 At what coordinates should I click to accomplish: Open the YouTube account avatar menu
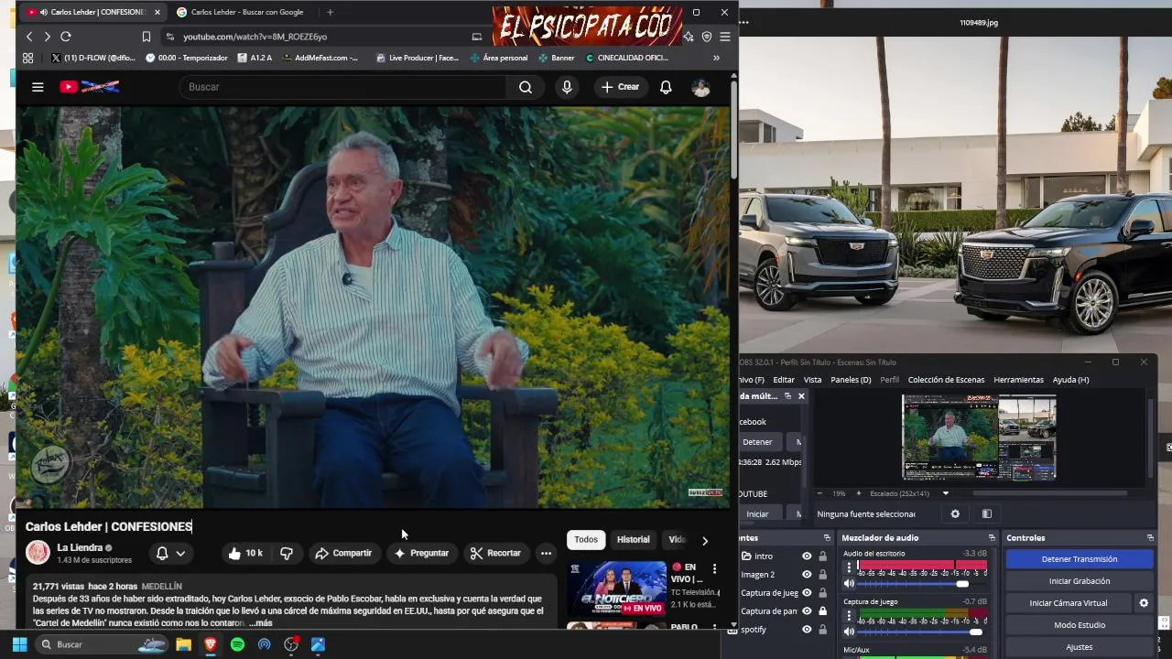tap(700, 87)
